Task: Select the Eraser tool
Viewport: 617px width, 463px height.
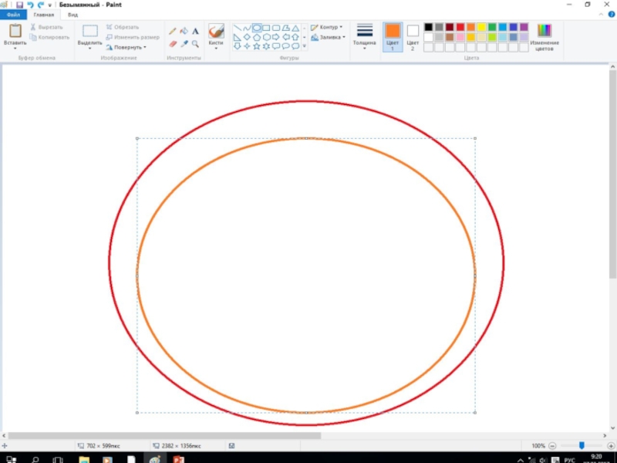Action: click(x=173, y=44)
